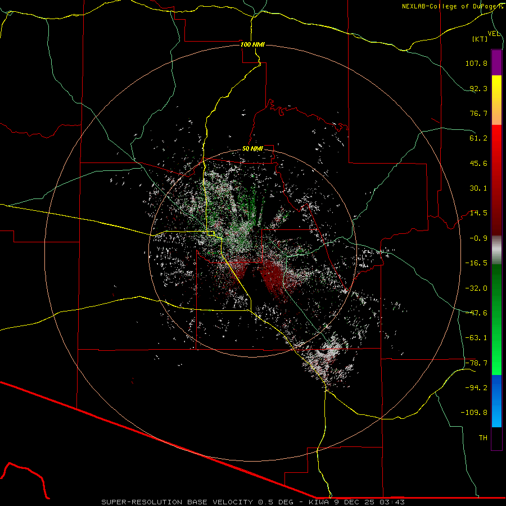Click the purple segment of the velocity color bar
Viewport: 506px width, 506px height.
(496, 62)
